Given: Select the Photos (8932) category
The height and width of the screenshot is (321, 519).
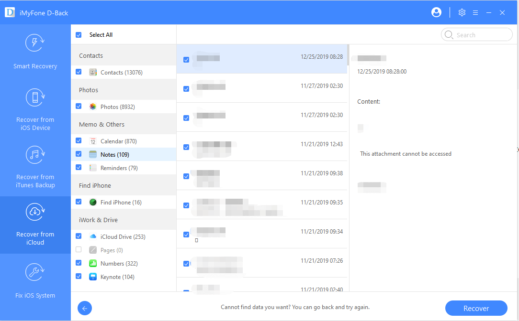Looking at the screenshot, I should (117, 107).
